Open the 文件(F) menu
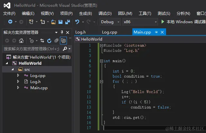The height and width of the screenshot is (133, 206). click(9, 14)
